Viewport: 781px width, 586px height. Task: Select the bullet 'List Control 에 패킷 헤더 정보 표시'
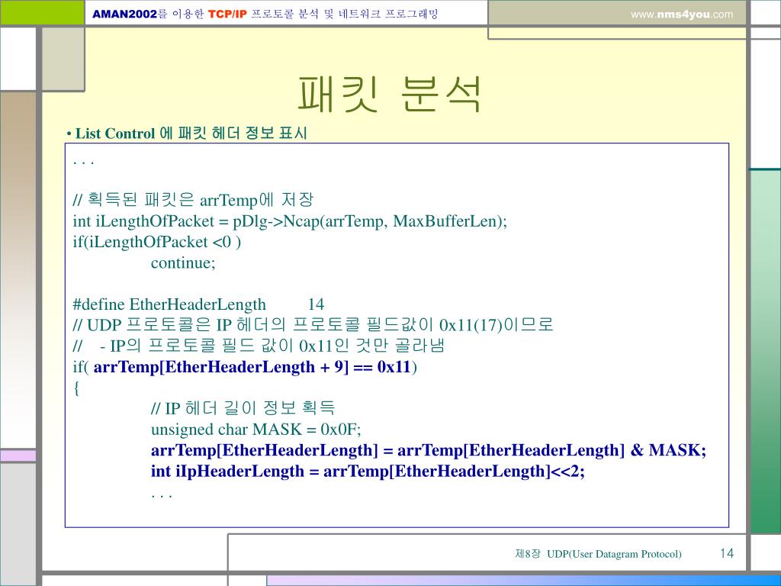point(187,134)
